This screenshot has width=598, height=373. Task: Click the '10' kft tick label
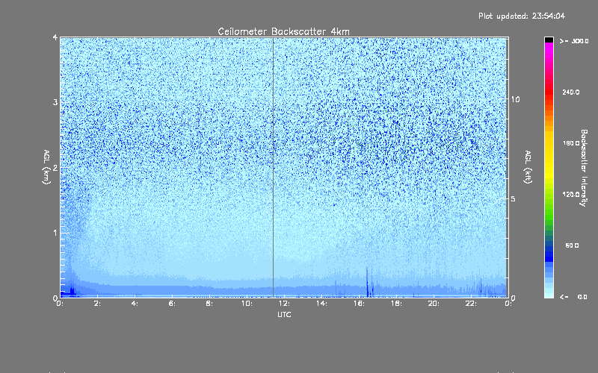pyautogui.click(x=515, y=99)
